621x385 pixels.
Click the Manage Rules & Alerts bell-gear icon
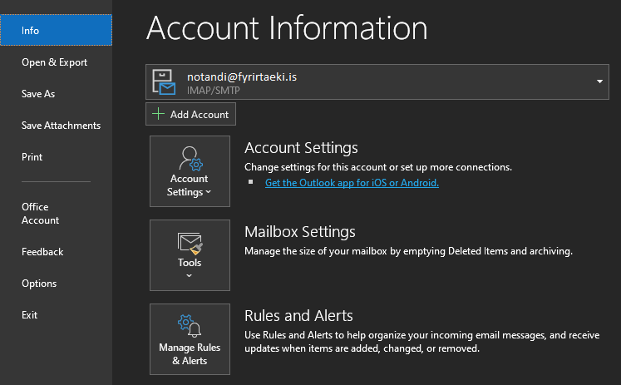click(x=190, y=327)
